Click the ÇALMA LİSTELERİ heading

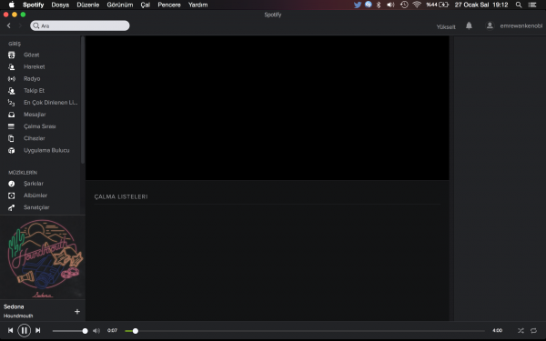pyautogui.click(x=121, y=196)
